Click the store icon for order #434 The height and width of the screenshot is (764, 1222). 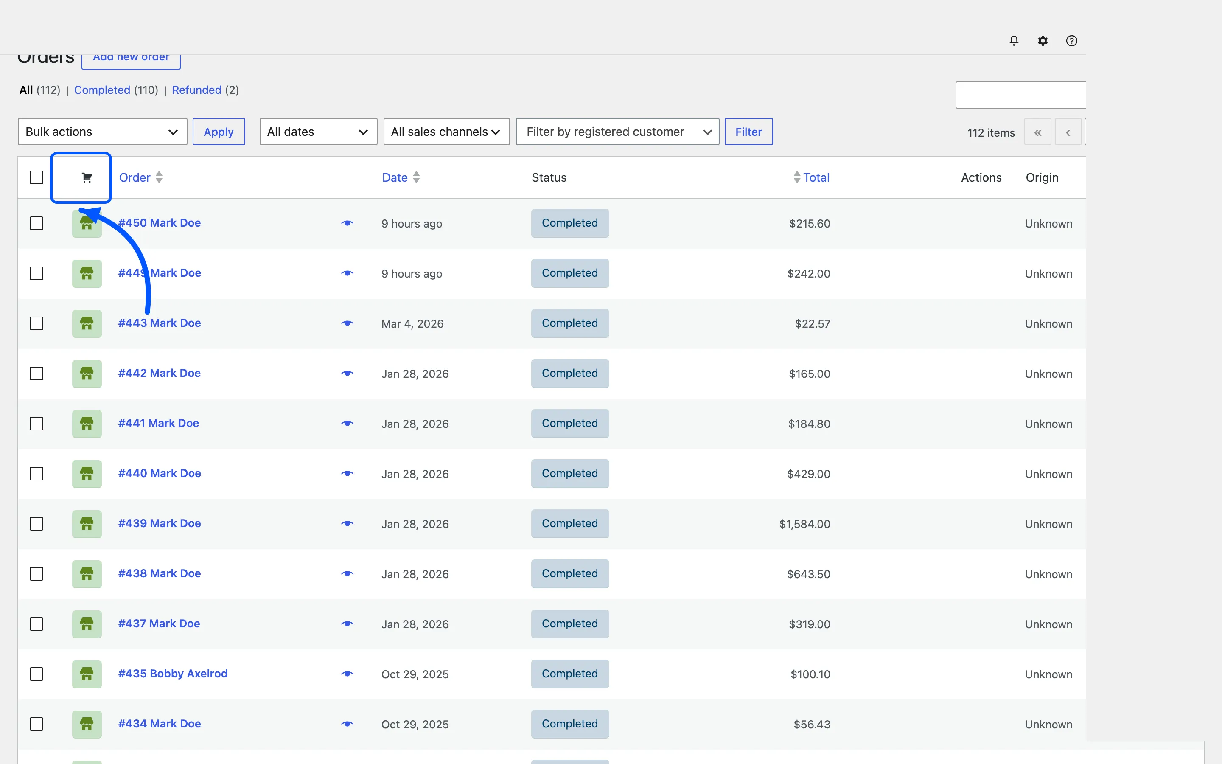pyautogui.click(x=87, y=724)
